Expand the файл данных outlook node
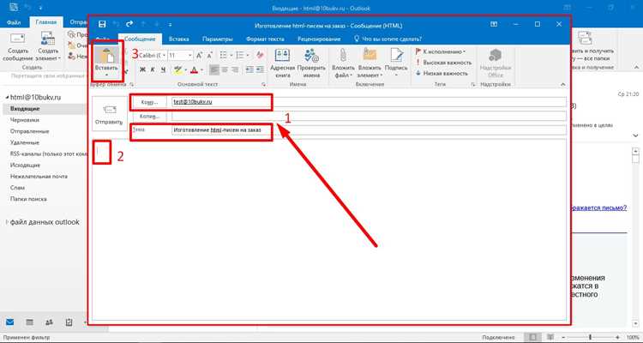This screenshot has height=343, width=643. point(7,222)
